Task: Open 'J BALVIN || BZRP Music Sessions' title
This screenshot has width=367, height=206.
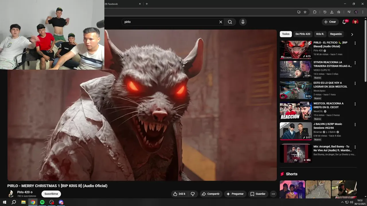Action: click(328, 126)
